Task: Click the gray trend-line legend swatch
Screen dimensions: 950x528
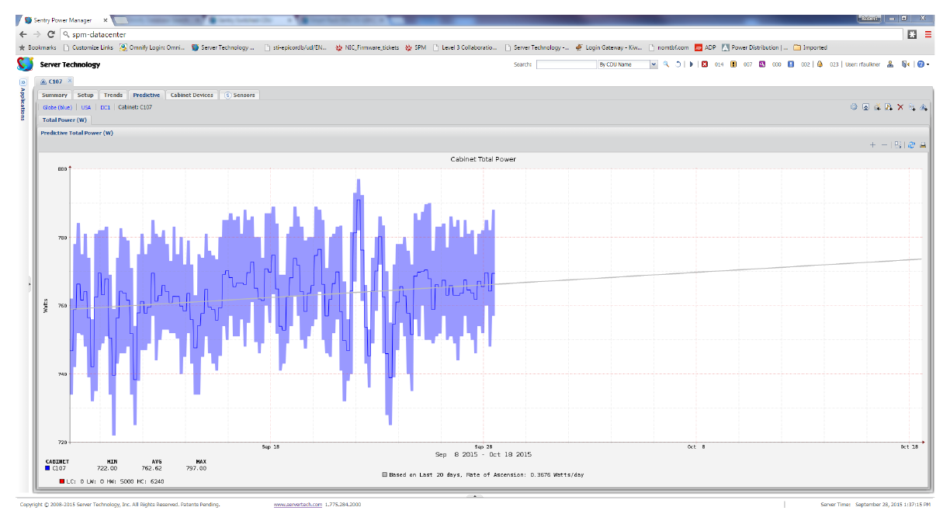Action: click(x=385, y=474)
